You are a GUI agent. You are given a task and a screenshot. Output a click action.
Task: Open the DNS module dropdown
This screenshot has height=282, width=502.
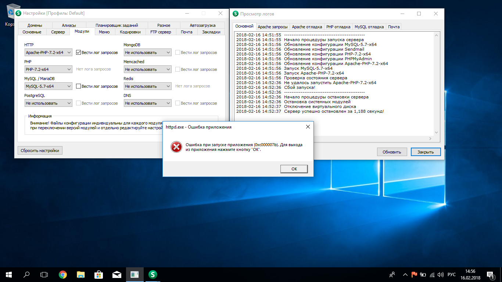(x=147, y=103)
